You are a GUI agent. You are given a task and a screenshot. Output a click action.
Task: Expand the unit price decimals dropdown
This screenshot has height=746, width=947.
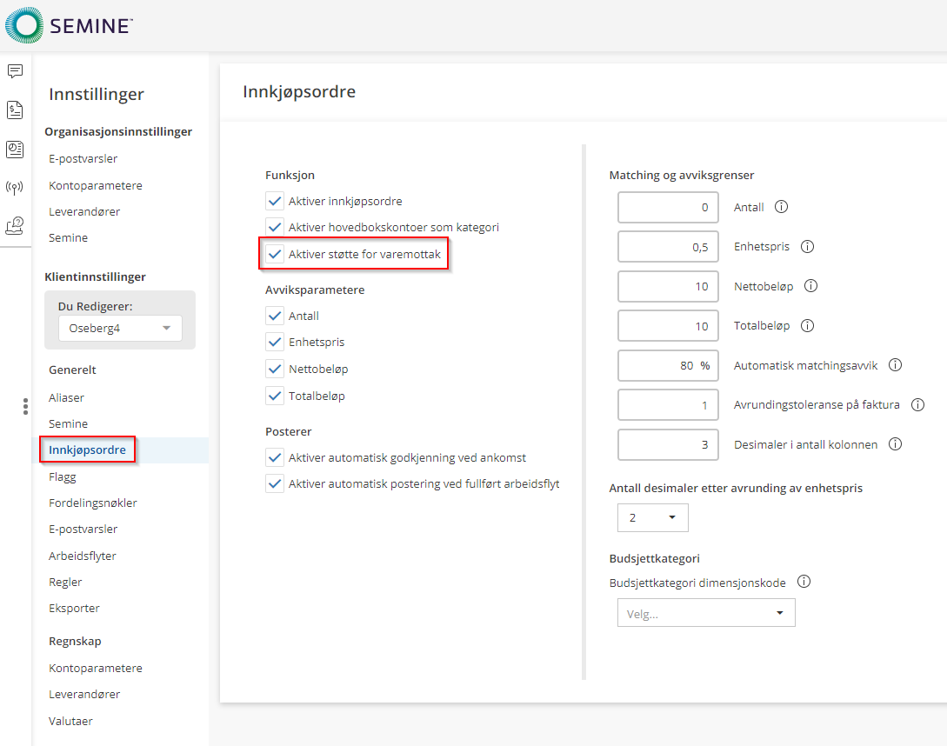click(652, 517)
